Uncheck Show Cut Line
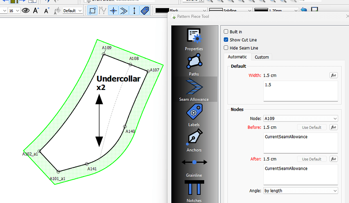 point(226,40)
